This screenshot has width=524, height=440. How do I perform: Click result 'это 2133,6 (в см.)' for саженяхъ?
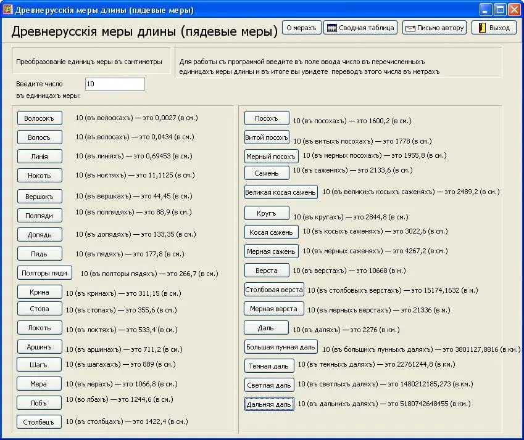tap(385, 170)
